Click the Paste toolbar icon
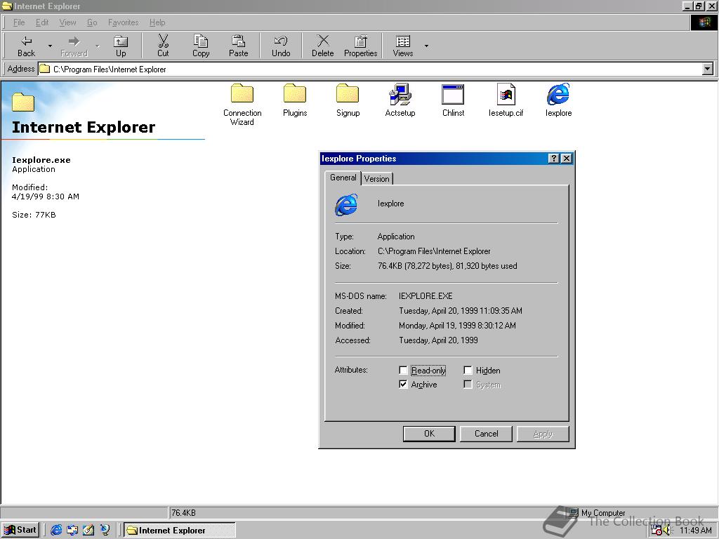 pos(238,46)
